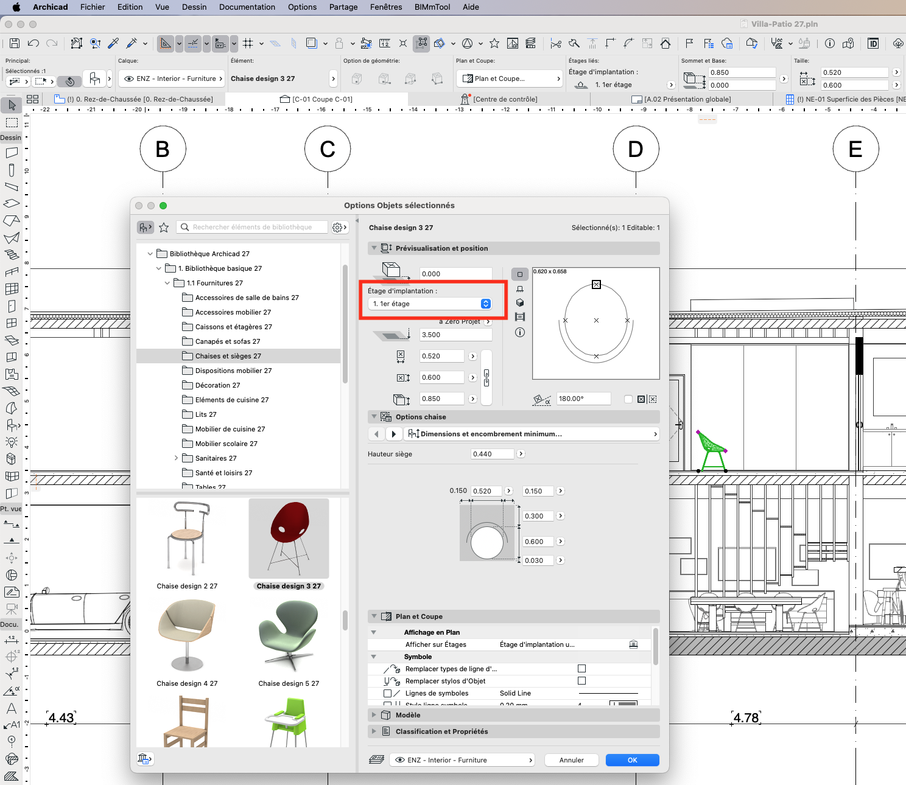
Task: Click the rotation angle 180.00° field
Action: click(583, 399)
